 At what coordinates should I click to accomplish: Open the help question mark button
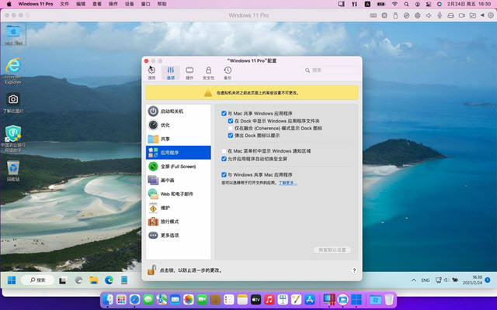tap(354, 270)
